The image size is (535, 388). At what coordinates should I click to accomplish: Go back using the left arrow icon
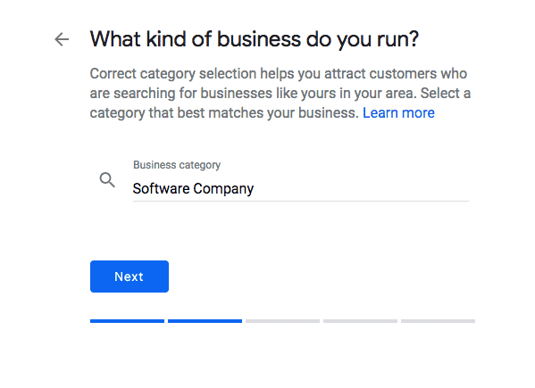pos(62,39)
